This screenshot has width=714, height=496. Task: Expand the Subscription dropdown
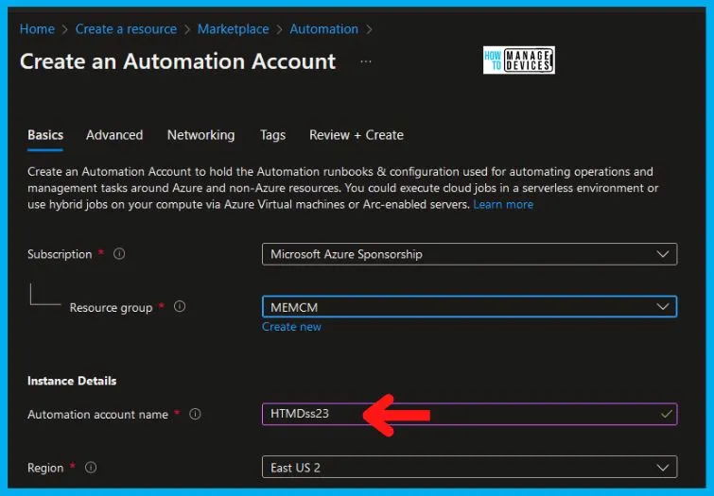(469, 254)
